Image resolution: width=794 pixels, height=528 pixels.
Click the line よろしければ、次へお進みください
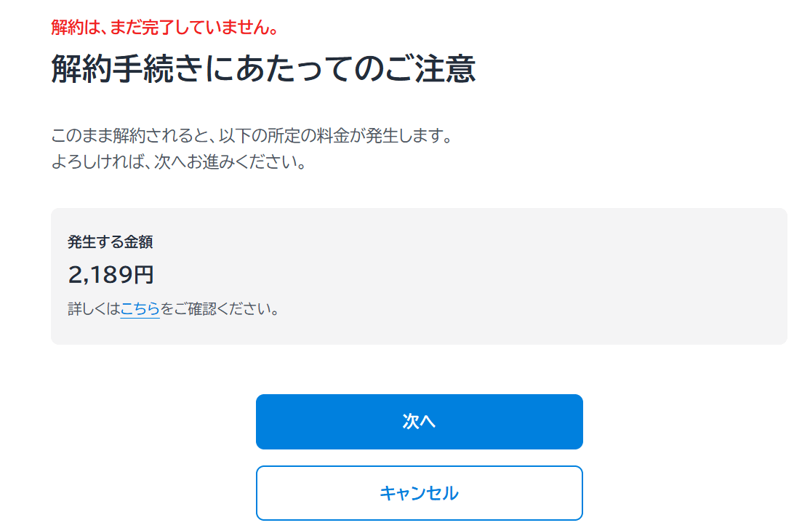tap(177, 162)
